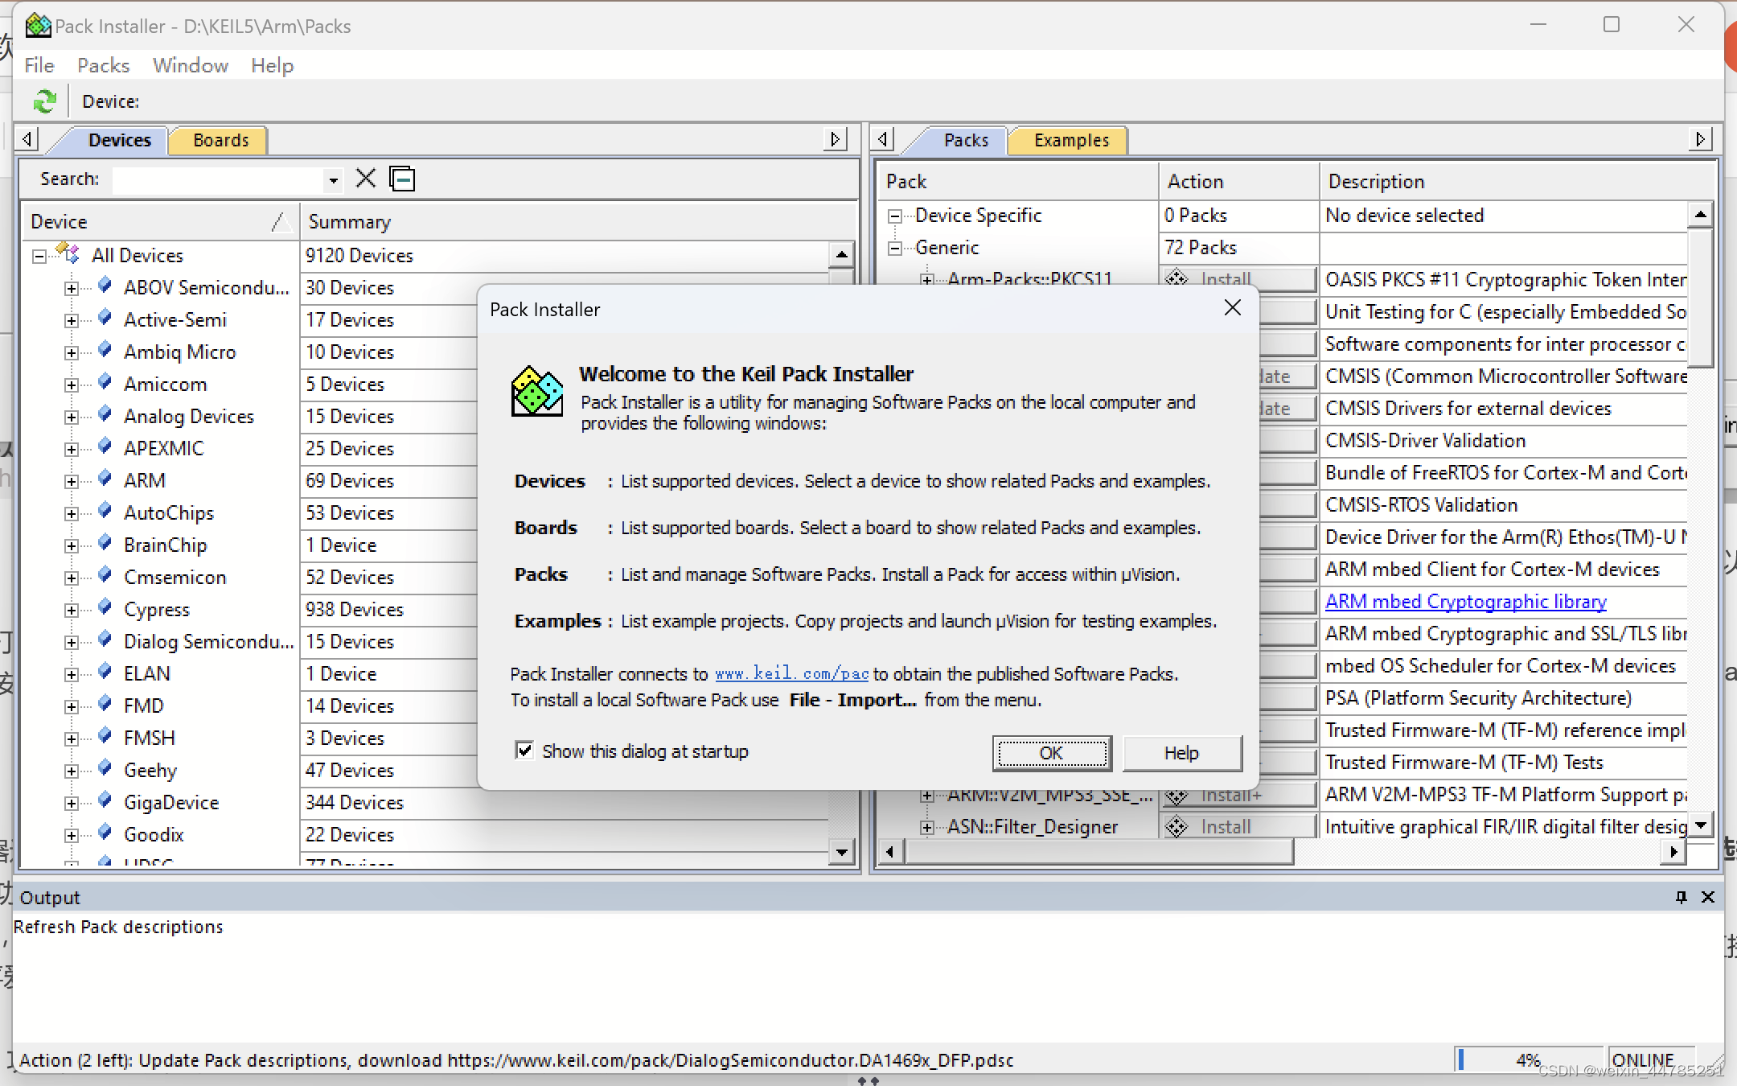The image size is (1737, 1086).
Task: Click the clear search X icon
Action: 366,178
